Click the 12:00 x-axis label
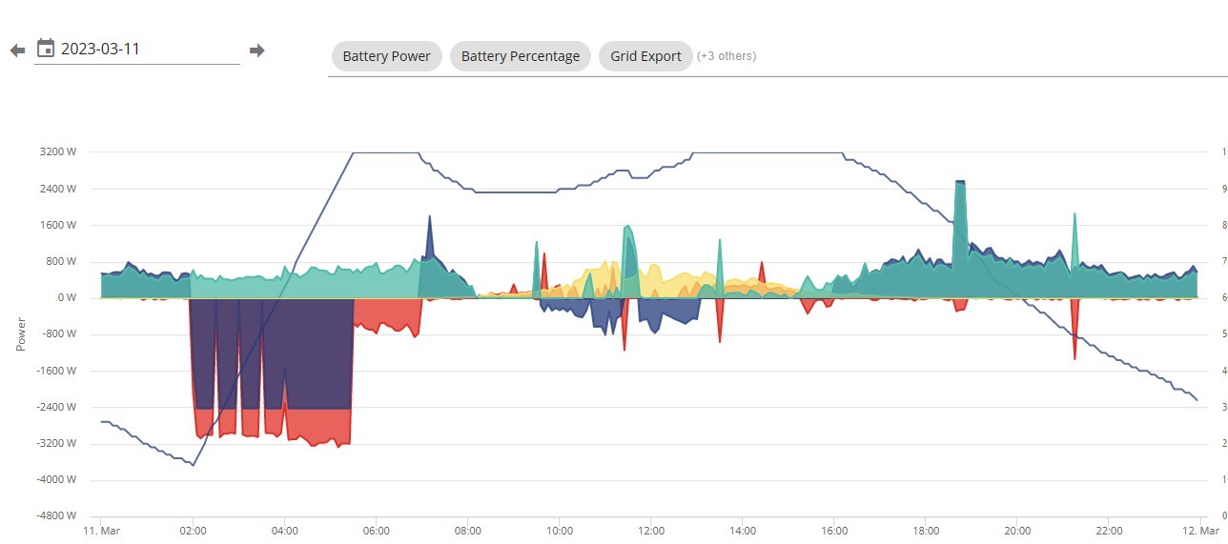 (650, 531)
